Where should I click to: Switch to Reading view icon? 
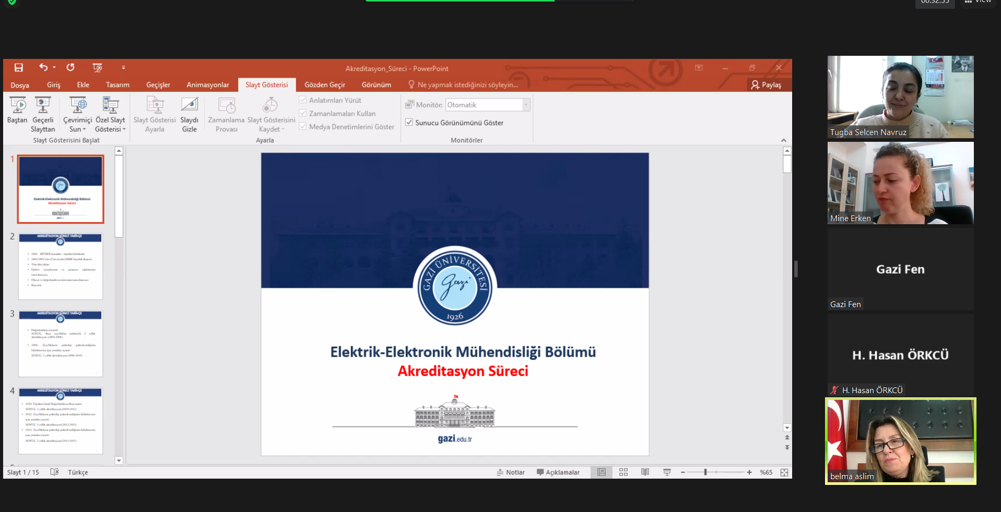tap(645, 472)
